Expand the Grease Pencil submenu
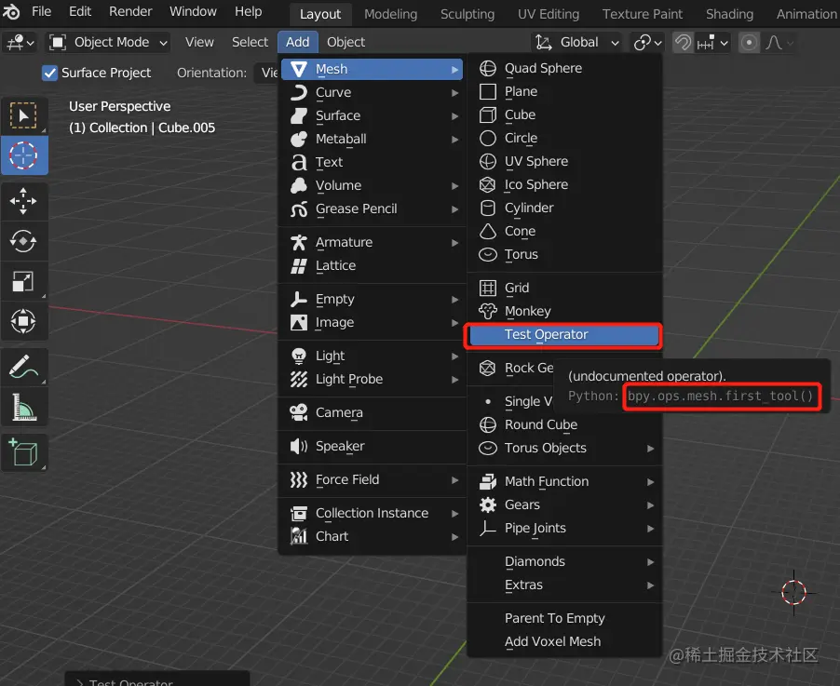The width and height of the screenshot is (840, 686). coord(372,208)
